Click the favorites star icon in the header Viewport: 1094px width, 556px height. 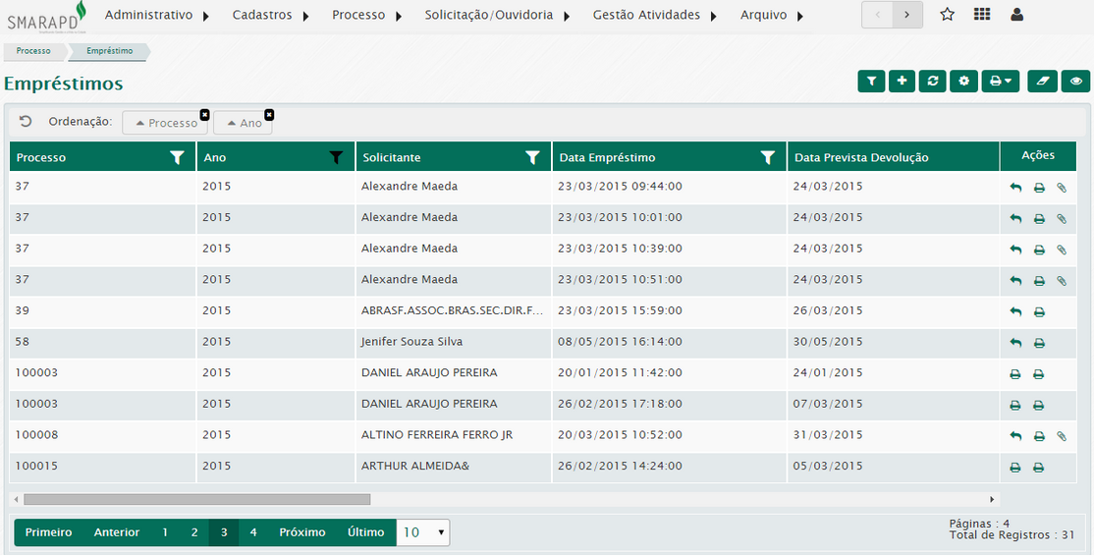pyautogui.click(x=947, y=15)
